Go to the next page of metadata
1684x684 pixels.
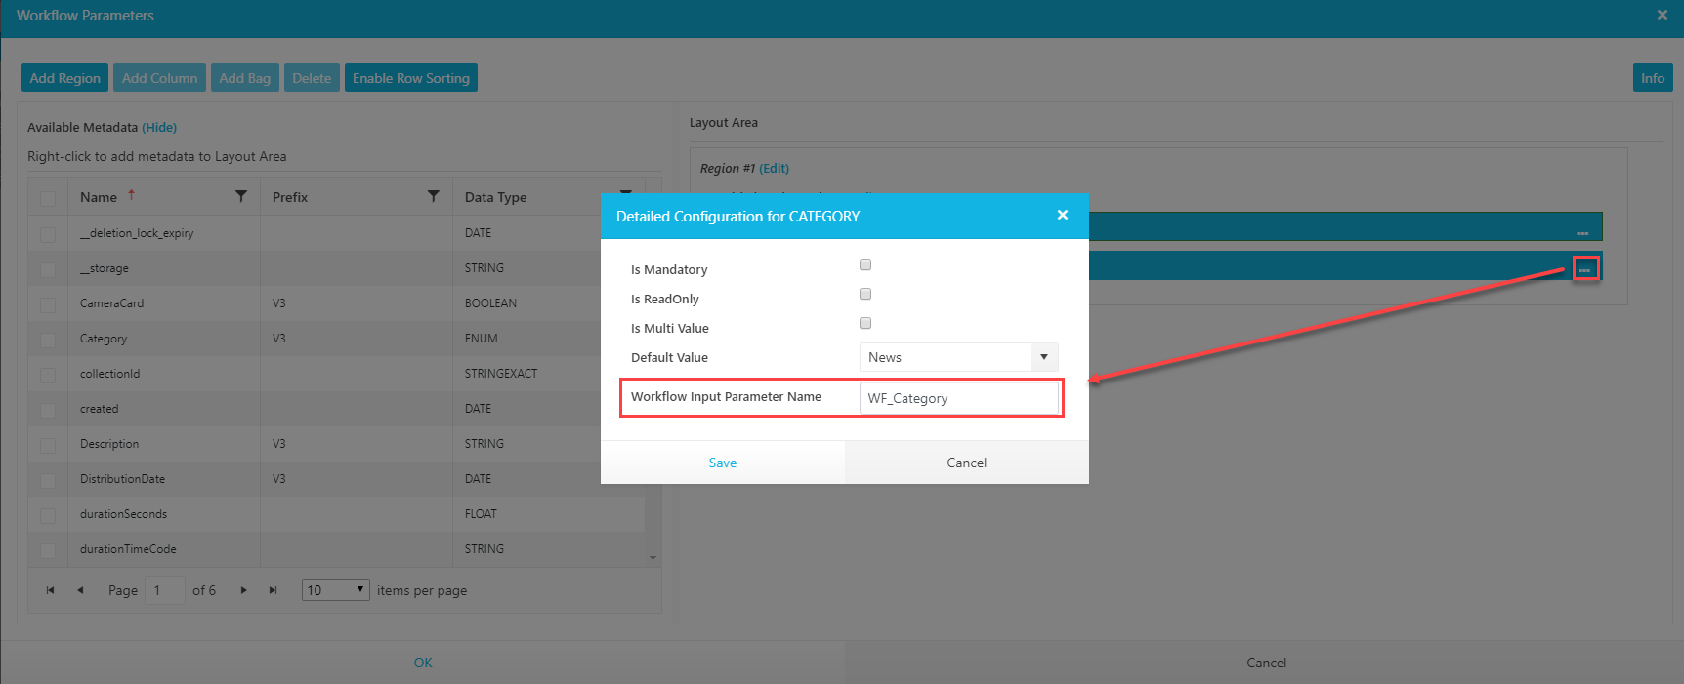[243, 590]
